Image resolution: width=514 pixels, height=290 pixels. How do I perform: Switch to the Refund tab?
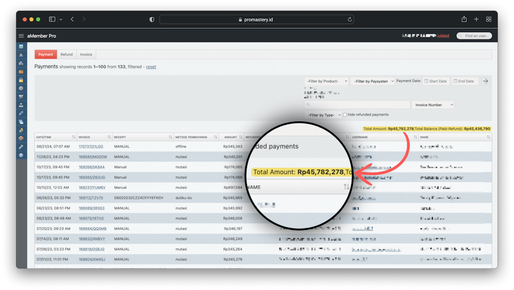(x=66, y=54)
